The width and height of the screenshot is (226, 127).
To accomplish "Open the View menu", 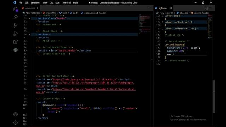I will [45, 2].
